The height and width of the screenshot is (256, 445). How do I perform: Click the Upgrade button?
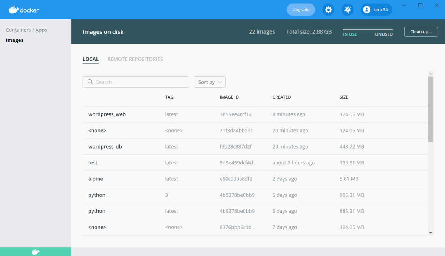coord(301,10)
